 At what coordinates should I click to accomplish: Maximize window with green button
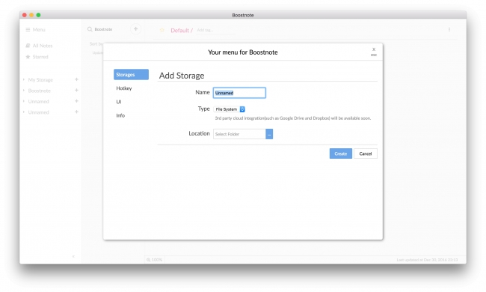[38, 15]
